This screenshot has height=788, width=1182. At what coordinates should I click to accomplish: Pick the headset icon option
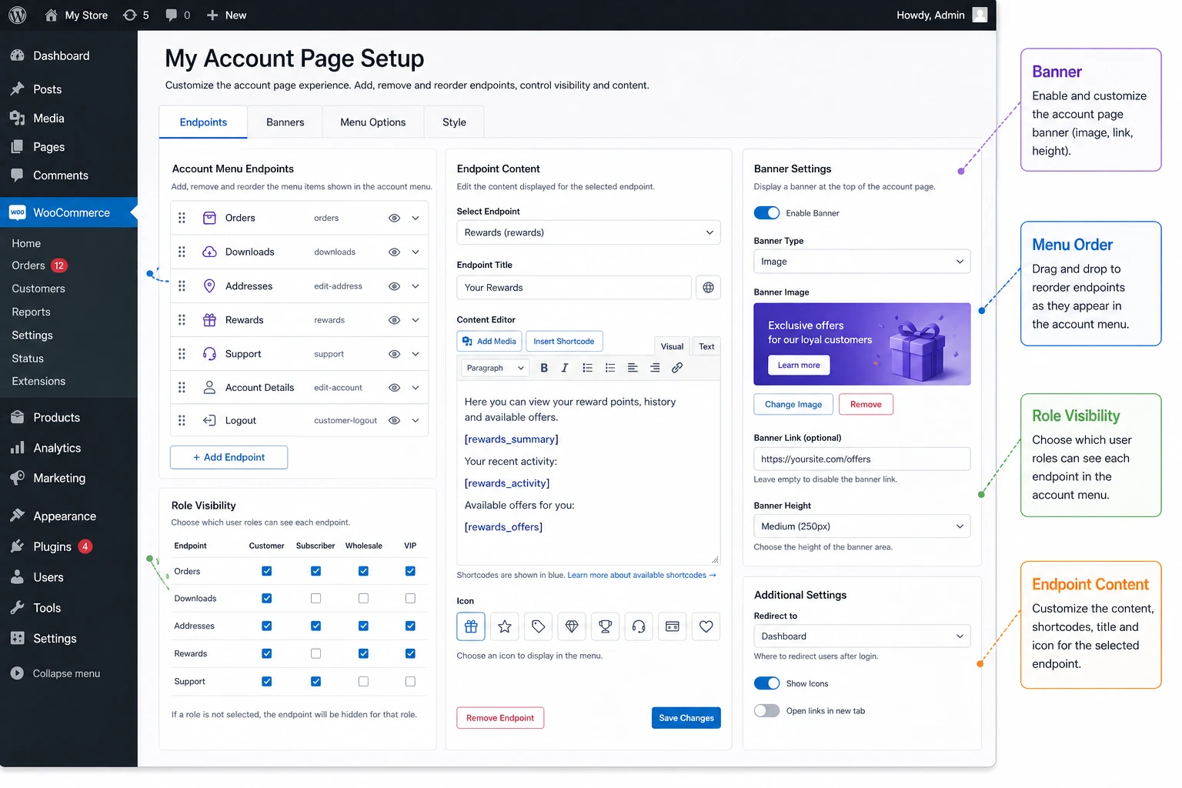point(639,626)
